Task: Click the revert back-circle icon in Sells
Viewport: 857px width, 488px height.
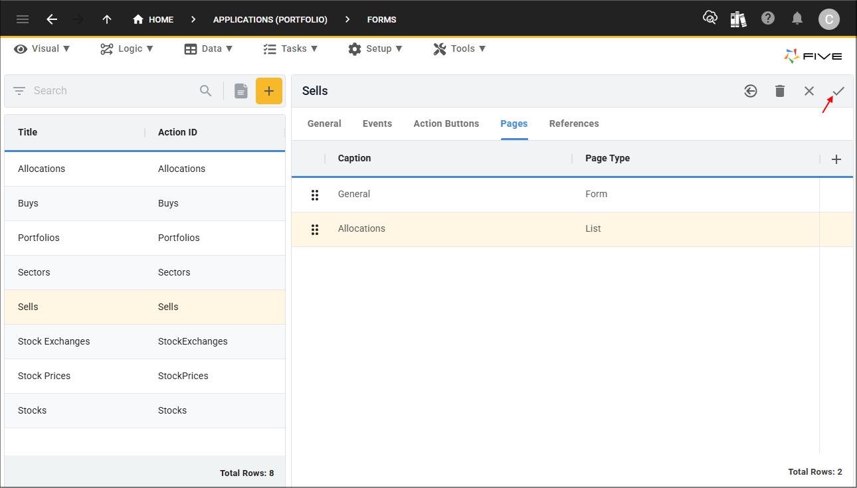Action: click(x=751, y=91)
